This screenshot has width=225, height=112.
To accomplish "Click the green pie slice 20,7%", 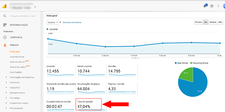I will tap(187, 75).
